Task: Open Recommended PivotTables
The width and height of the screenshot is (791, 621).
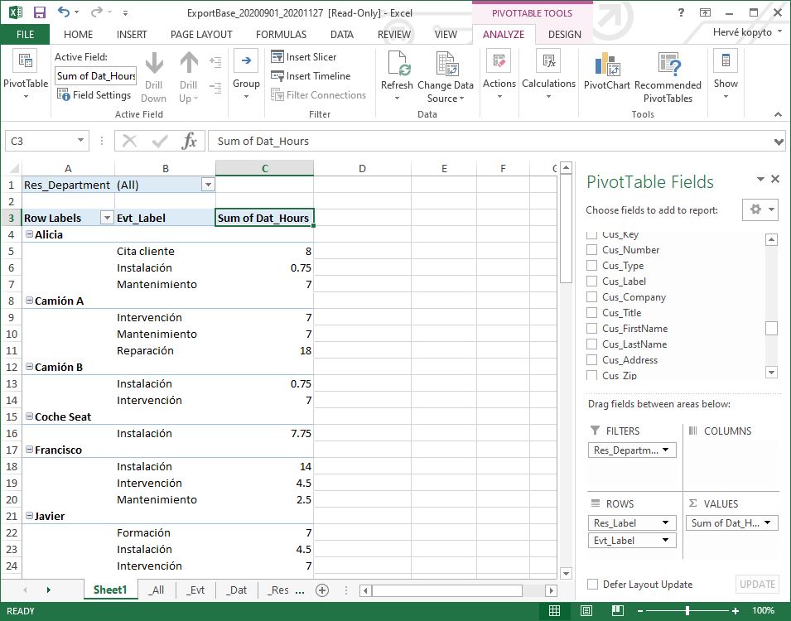Action: coord(668,75)
